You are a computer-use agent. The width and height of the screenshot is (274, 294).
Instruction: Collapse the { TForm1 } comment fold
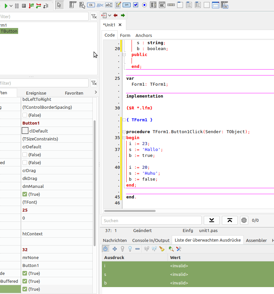click(124, 120)
